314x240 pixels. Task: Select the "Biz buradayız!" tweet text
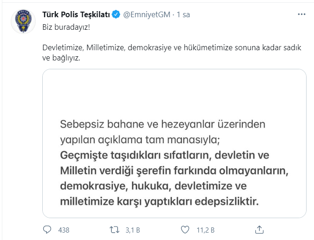[x=66, y=27]
